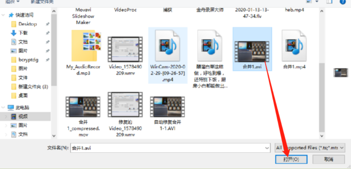Select the My_AudioRecord.mp3 folder icon
Viewport: 351px width, 169px height.
coord(86,46)
